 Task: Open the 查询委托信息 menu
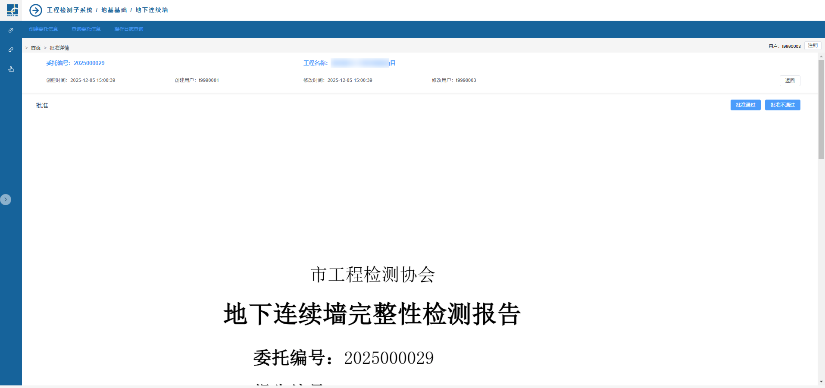(86, 29)
